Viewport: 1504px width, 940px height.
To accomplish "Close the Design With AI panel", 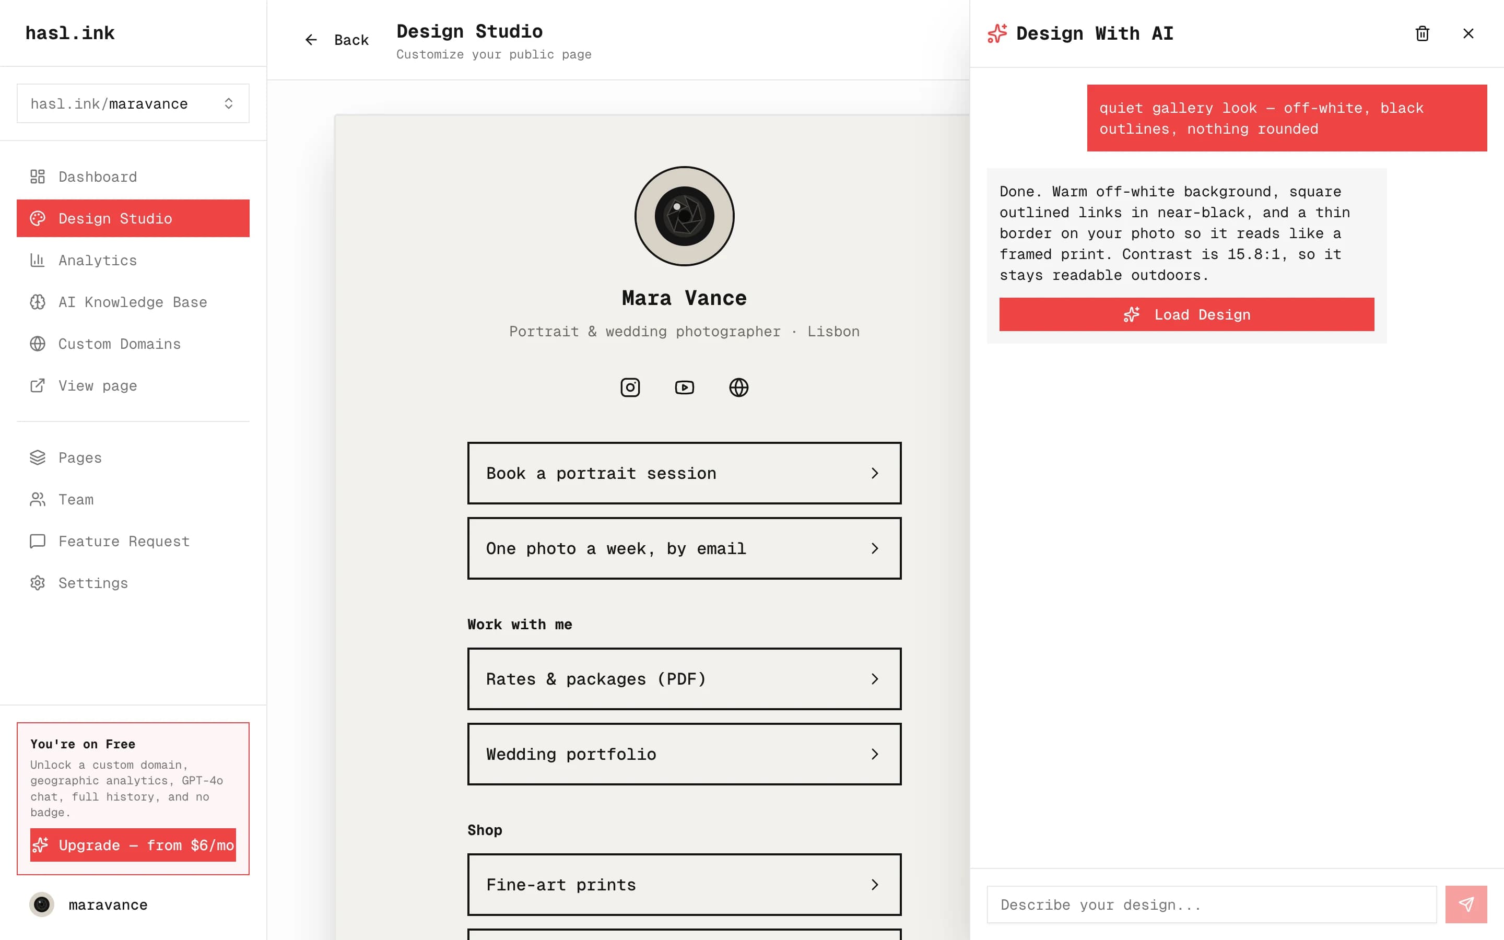I will (x=1468, y=33).
